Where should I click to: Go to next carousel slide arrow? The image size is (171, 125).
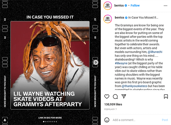[x=96, y=62]
